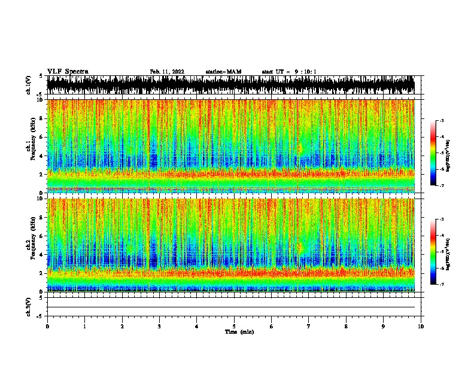Click the ch.1 spectrogram color scale bar
Viewport: 474px width, 366px height.
433,153
